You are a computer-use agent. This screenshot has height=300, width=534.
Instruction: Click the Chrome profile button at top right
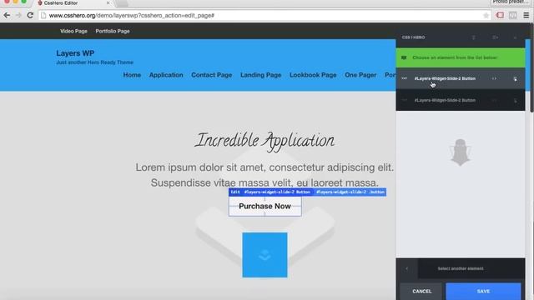[x=511, y=2]
